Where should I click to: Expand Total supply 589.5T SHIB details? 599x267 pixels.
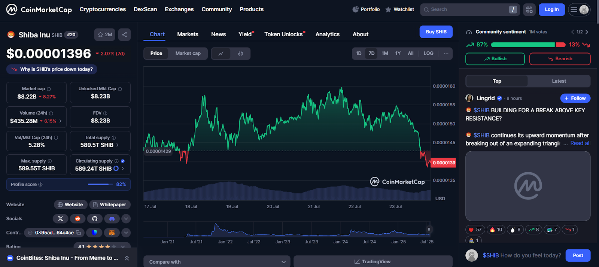click(x=118, y=145)
